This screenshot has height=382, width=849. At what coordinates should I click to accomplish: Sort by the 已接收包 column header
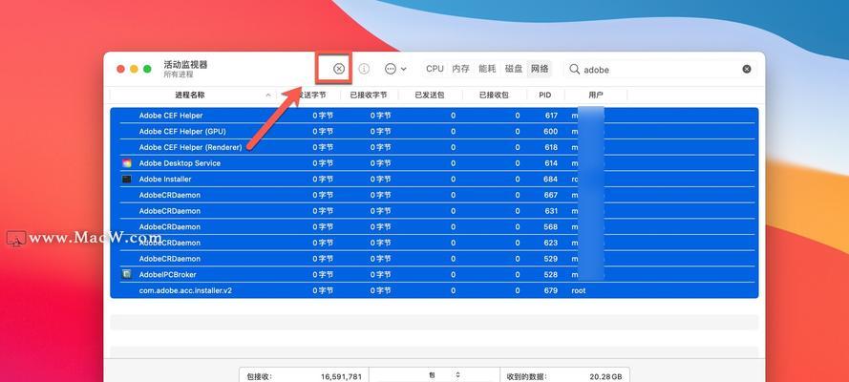(494, 95)
